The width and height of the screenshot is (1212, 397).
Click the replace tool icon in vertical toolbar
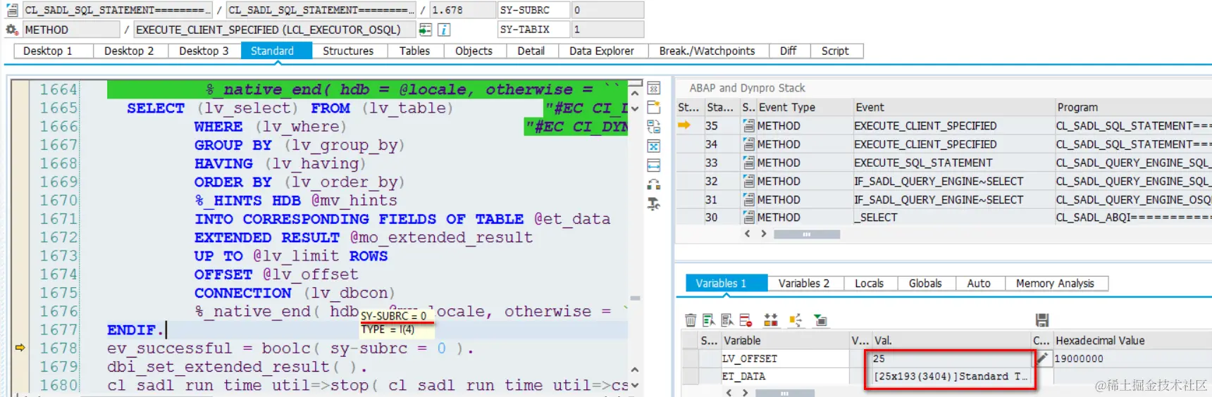coord(654,127)
